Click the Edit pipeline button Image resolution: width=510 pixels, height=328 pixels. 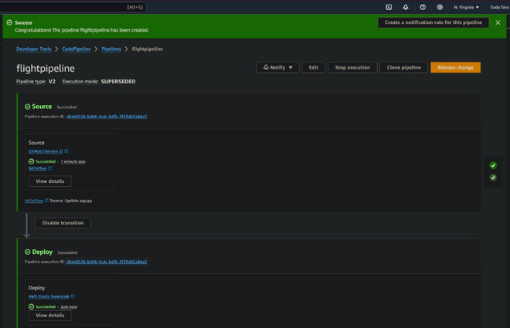[x=313, y=67]
